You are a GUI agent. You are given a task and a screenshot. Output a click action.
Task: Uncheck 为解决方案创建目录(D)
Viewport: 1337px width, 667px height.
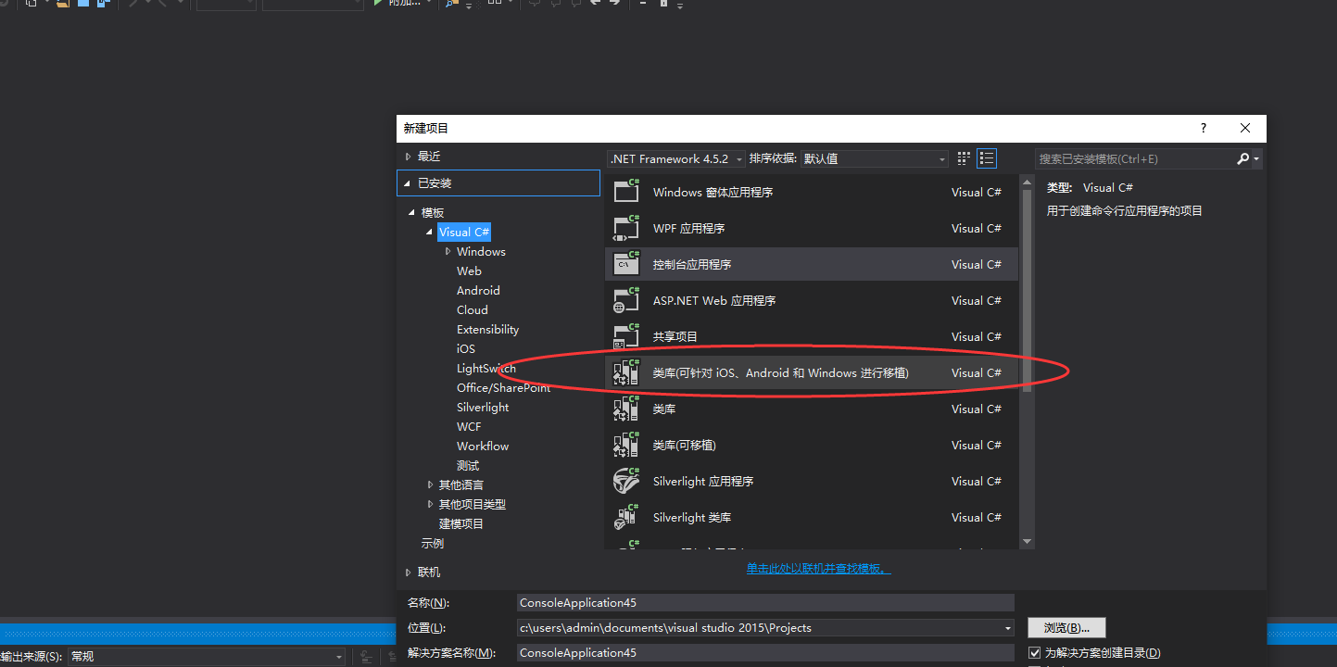(x=1035, y=652)
